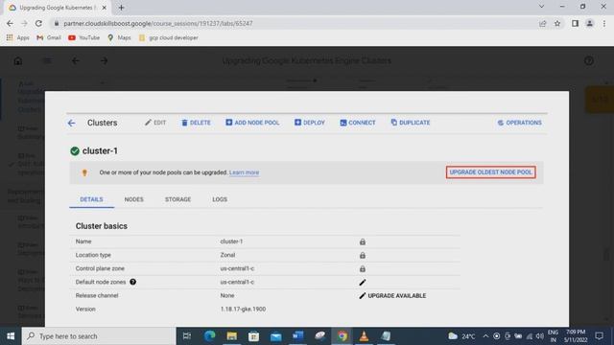Click the DUPLICATE button
614x345 pixels.
click(411, 123)
